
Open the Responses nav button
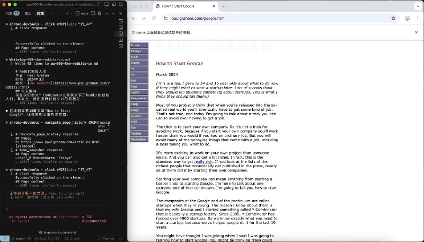coord(139,98)
